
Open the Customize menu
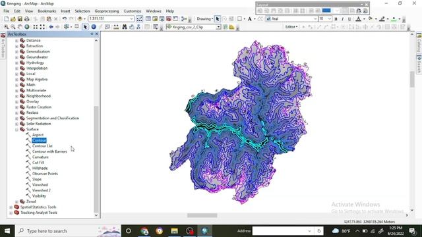click(x=133, y=11)
